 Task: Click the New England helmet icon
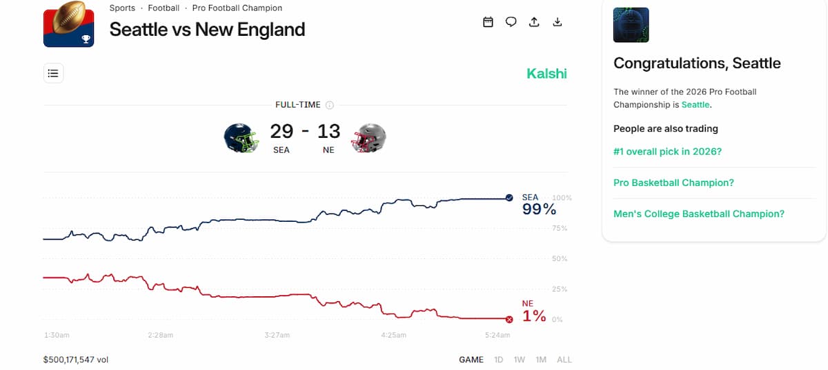pos(368,138)
